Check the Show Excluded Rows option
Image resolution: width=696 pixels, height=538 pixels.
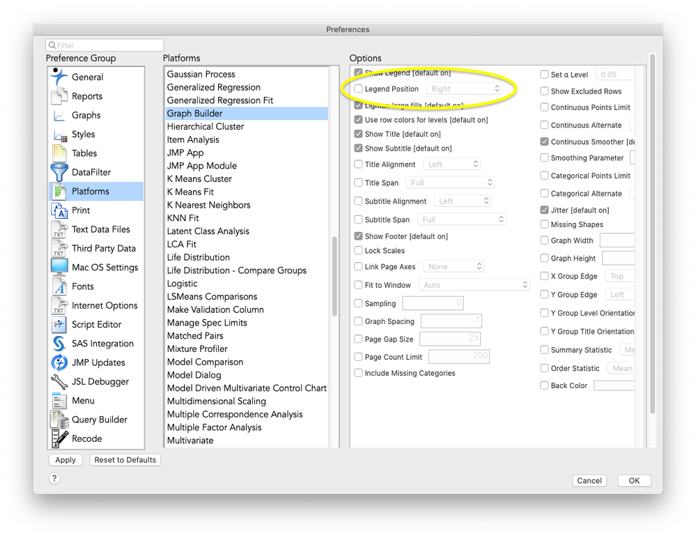click(x=544, y=91)
